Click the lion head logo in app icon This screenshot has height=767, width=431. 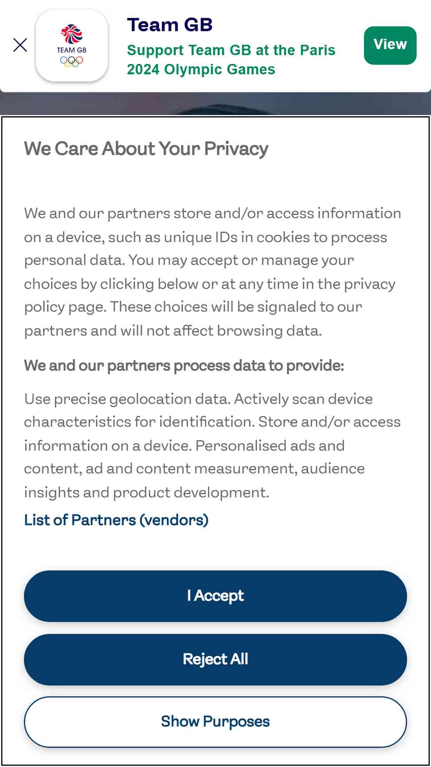pyautogui.click(x=72, y=34)
